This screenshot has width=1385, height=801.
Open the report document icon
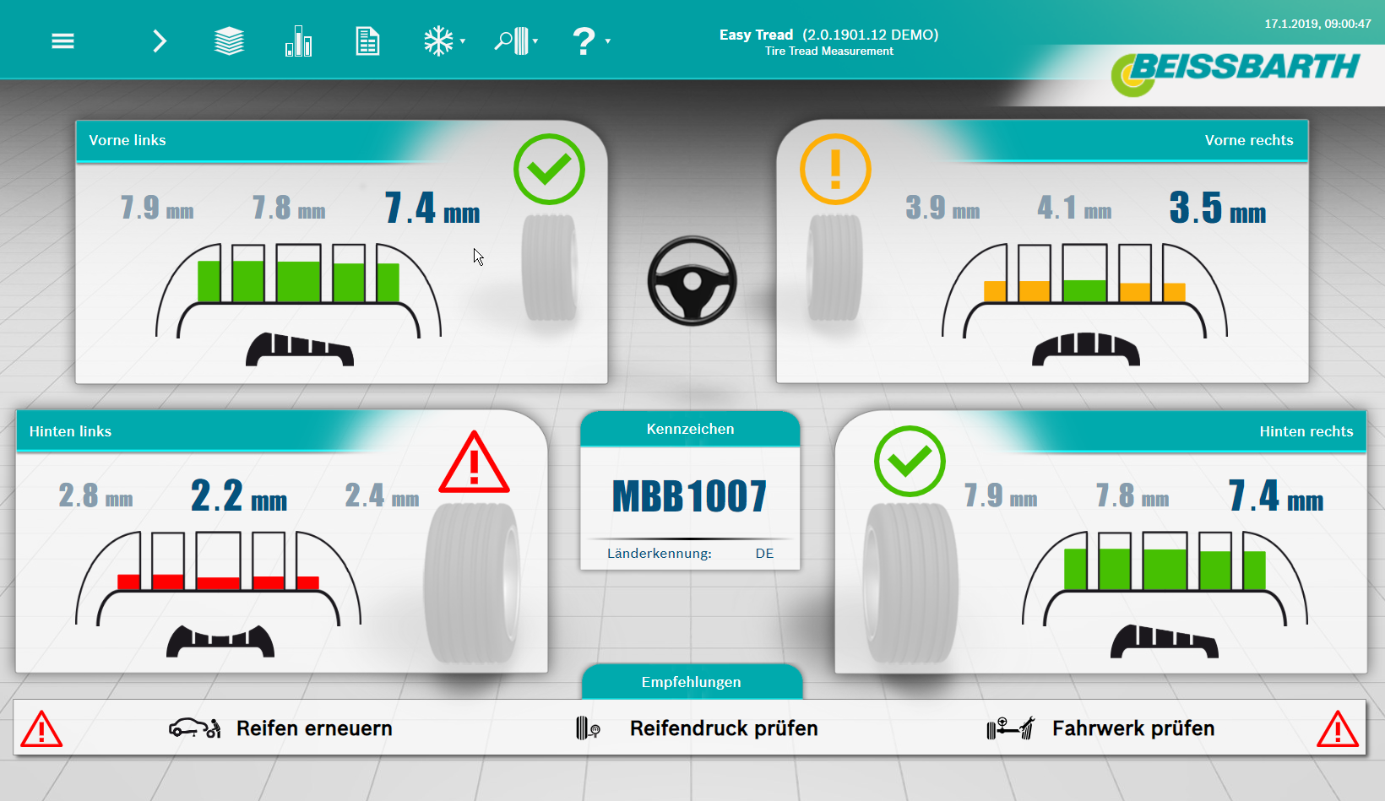coord(367,41)
